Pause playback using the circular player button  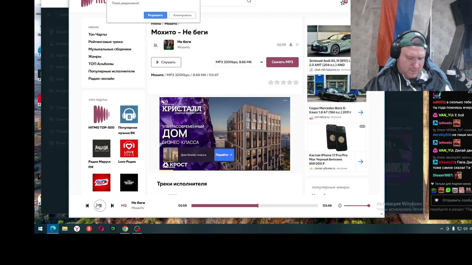coord(99,206)
